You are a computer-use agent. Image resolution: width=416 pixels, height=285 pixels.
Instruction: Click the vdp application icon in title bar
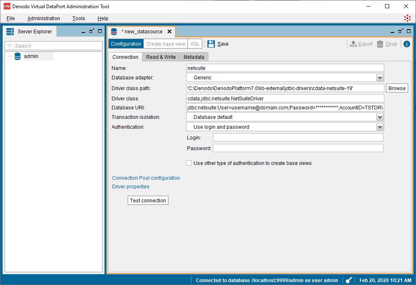click(7, 6)
